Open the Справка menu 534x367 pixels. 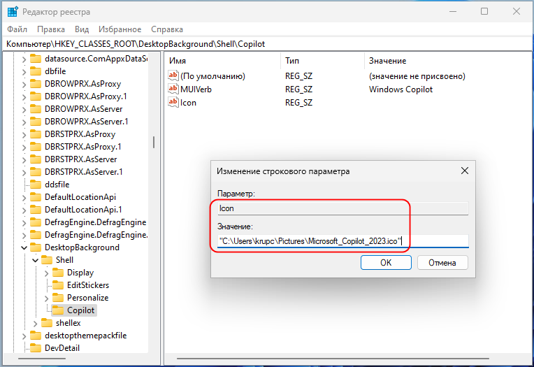(167, 29)
